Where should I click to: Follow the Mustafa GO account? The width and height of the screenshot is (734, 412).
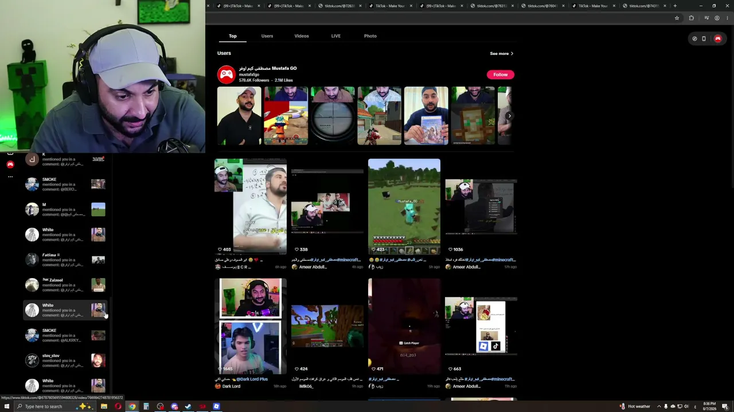[501, 74]
